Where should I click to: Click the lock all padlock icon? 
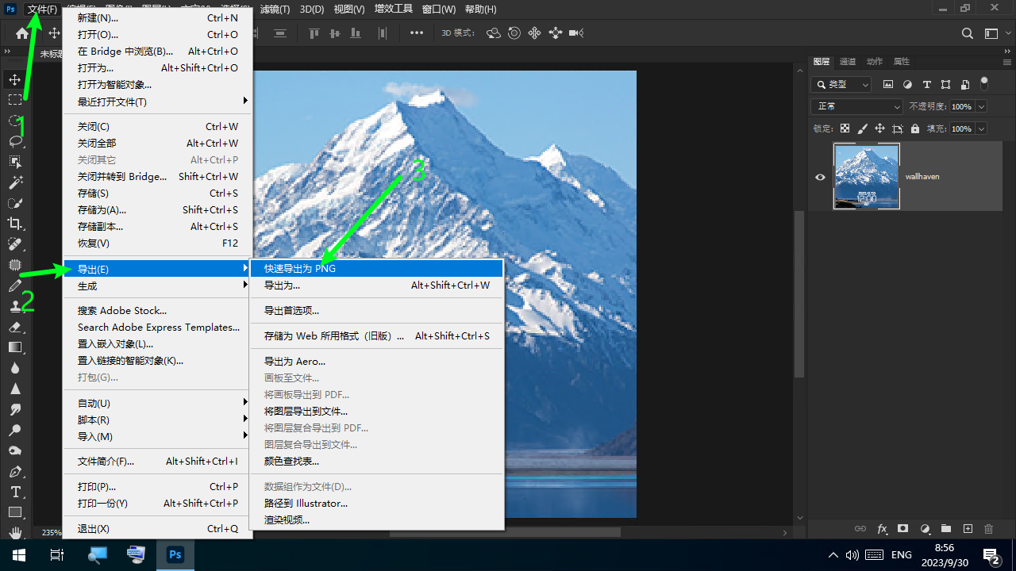tap(915, 128)
